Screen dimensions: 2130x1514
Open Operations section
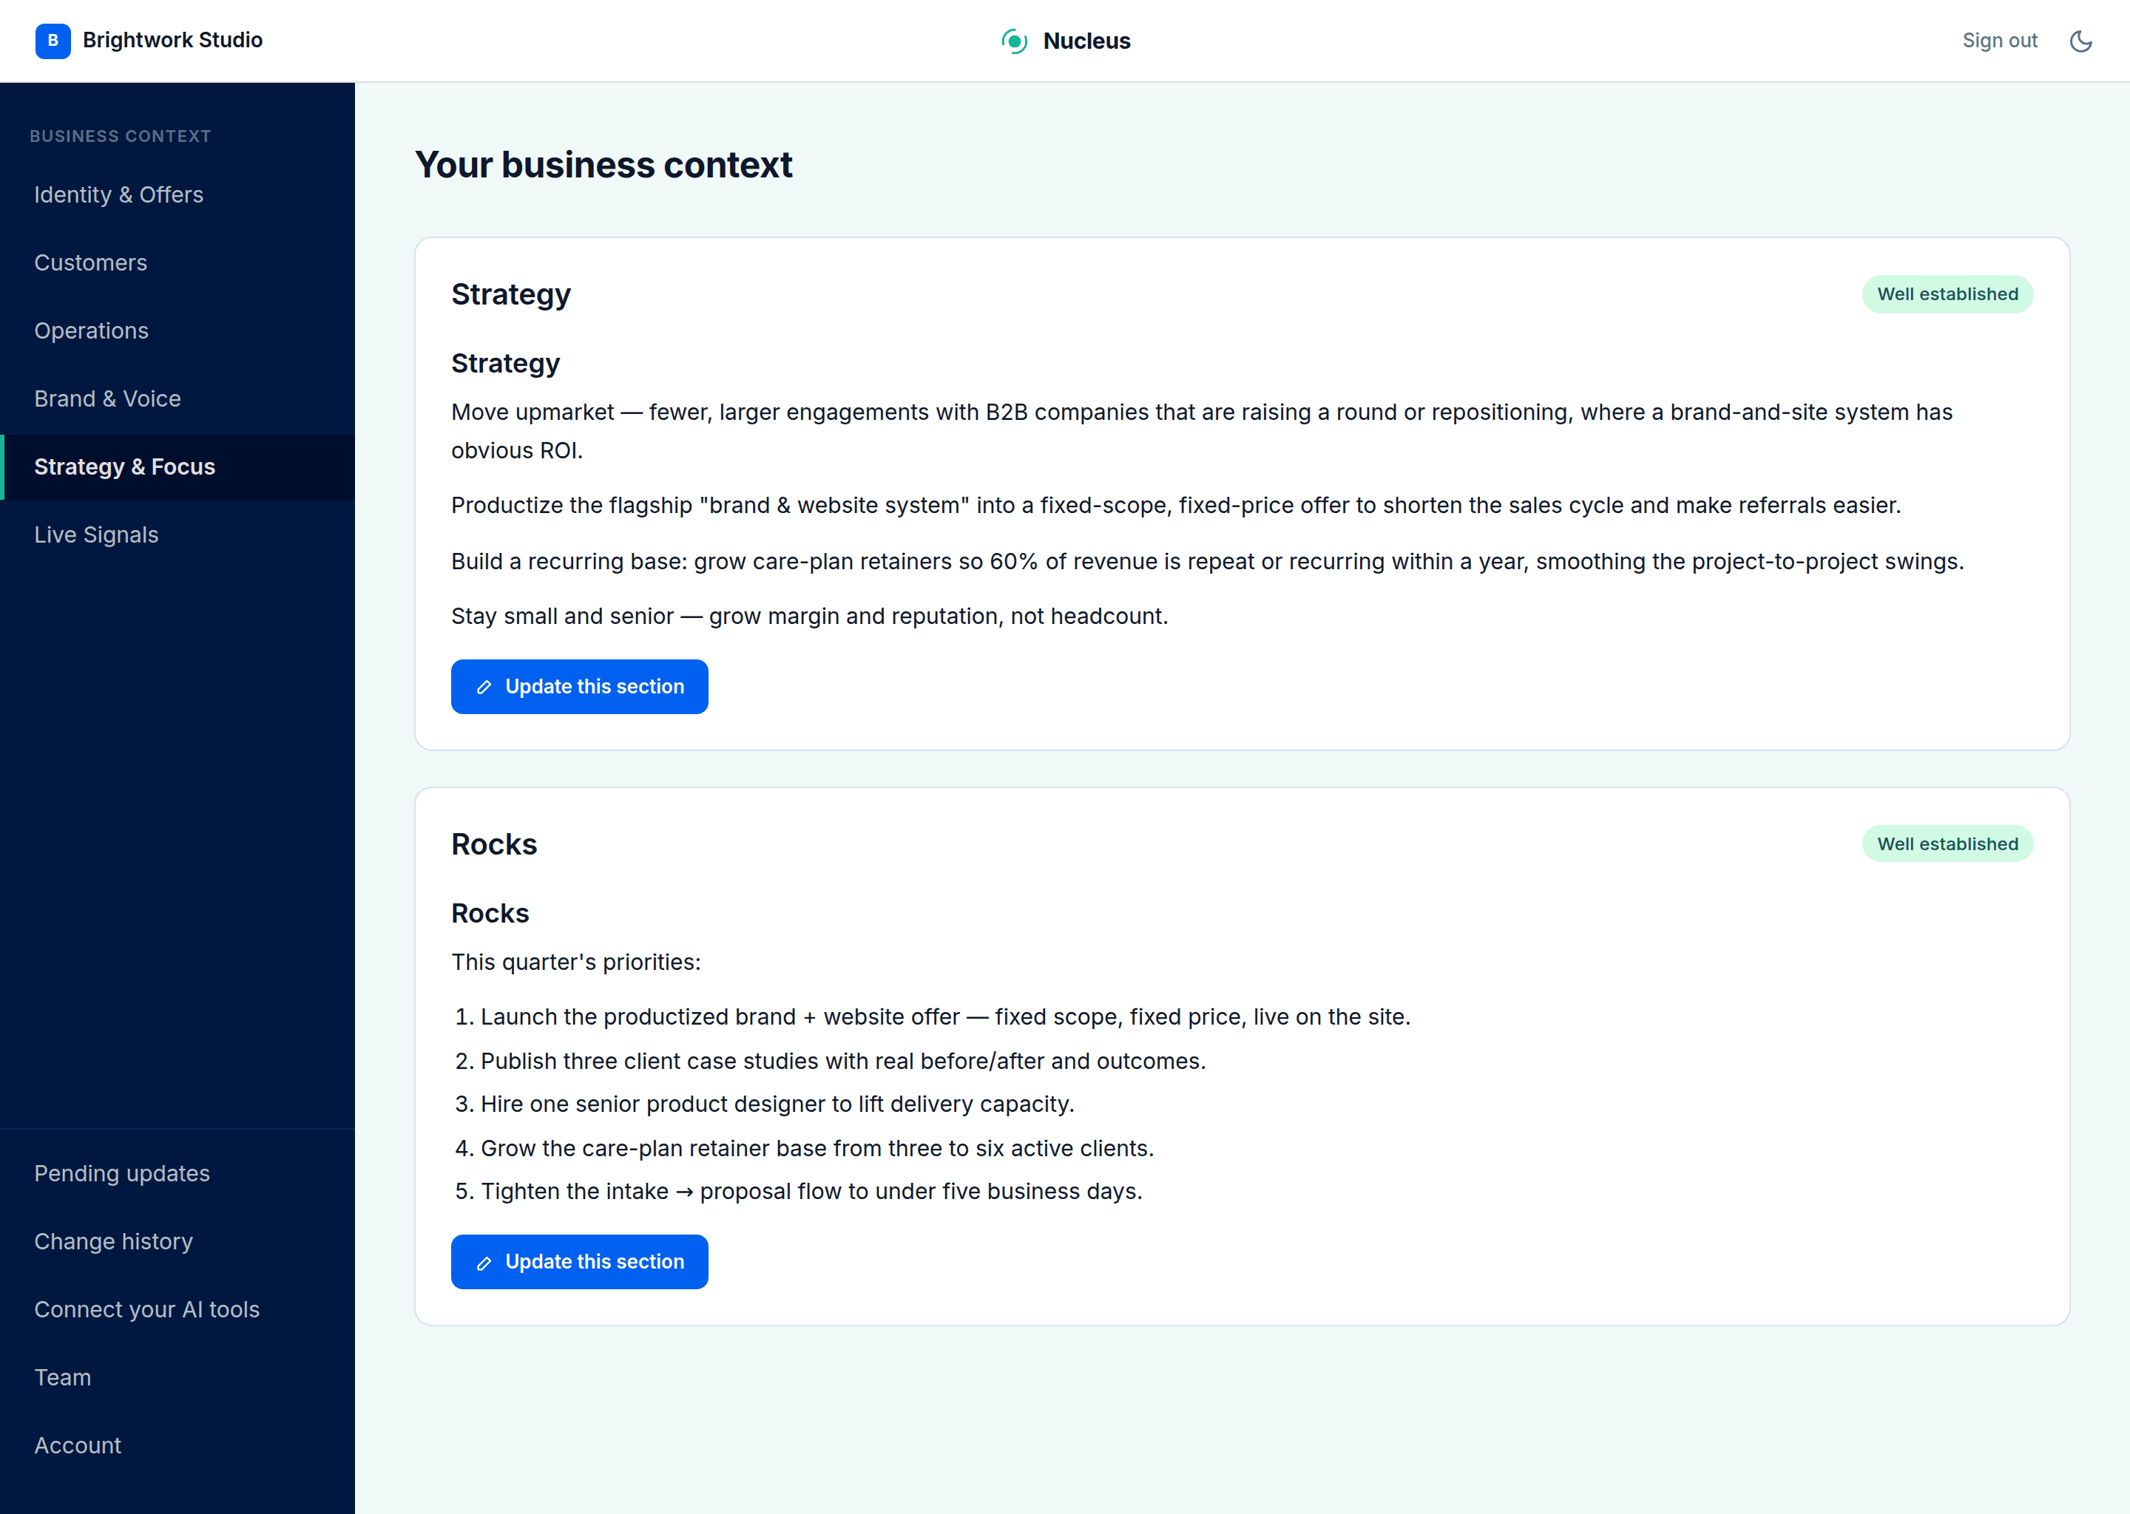[177, 331]
